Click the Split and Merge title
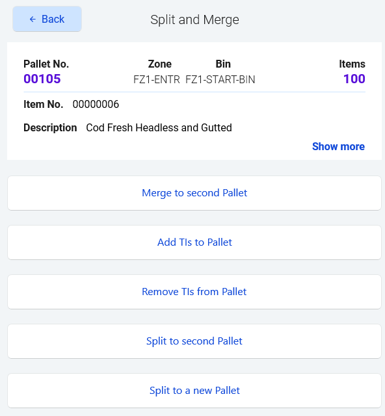The width and height of the screenshot is (385, 416). pyautogui.click(x=194, y=19)
